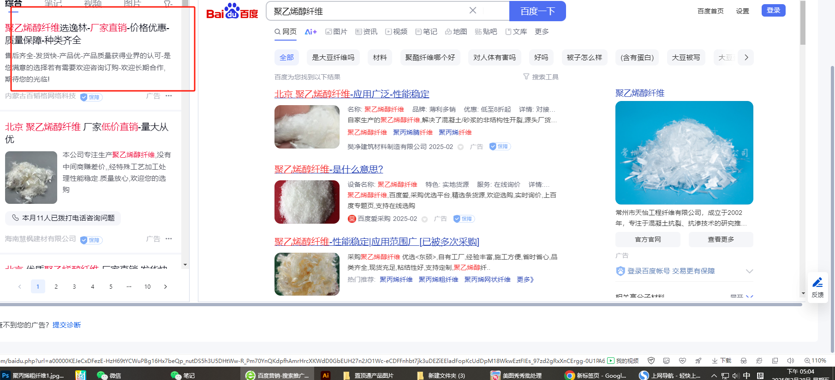Go to page 2 in left panel pagination
The image size is (835, 380).
(56, 287)
